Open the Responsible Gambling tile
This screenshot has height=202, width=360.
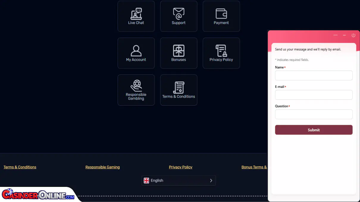tap(136, 90)
